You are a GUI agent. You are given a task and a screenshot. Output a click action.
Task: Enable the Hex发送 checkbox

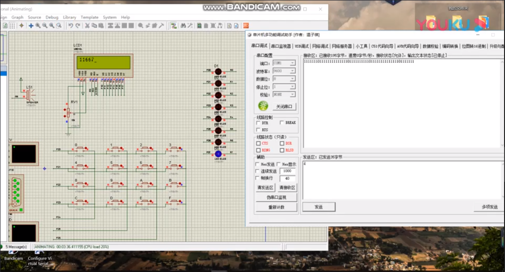tap(257, 164)
